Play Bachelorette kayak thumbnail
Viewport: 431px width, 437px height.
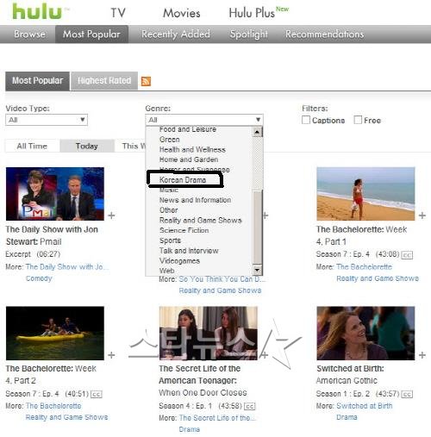[55, 334]
